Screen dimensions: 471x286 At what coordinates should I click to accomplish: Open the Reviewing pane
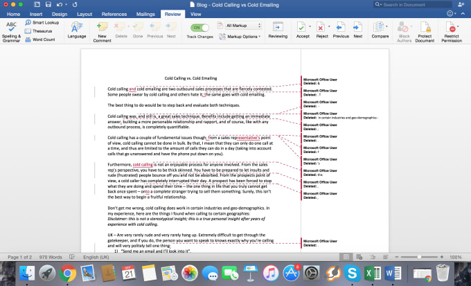(x=278, y=30)
